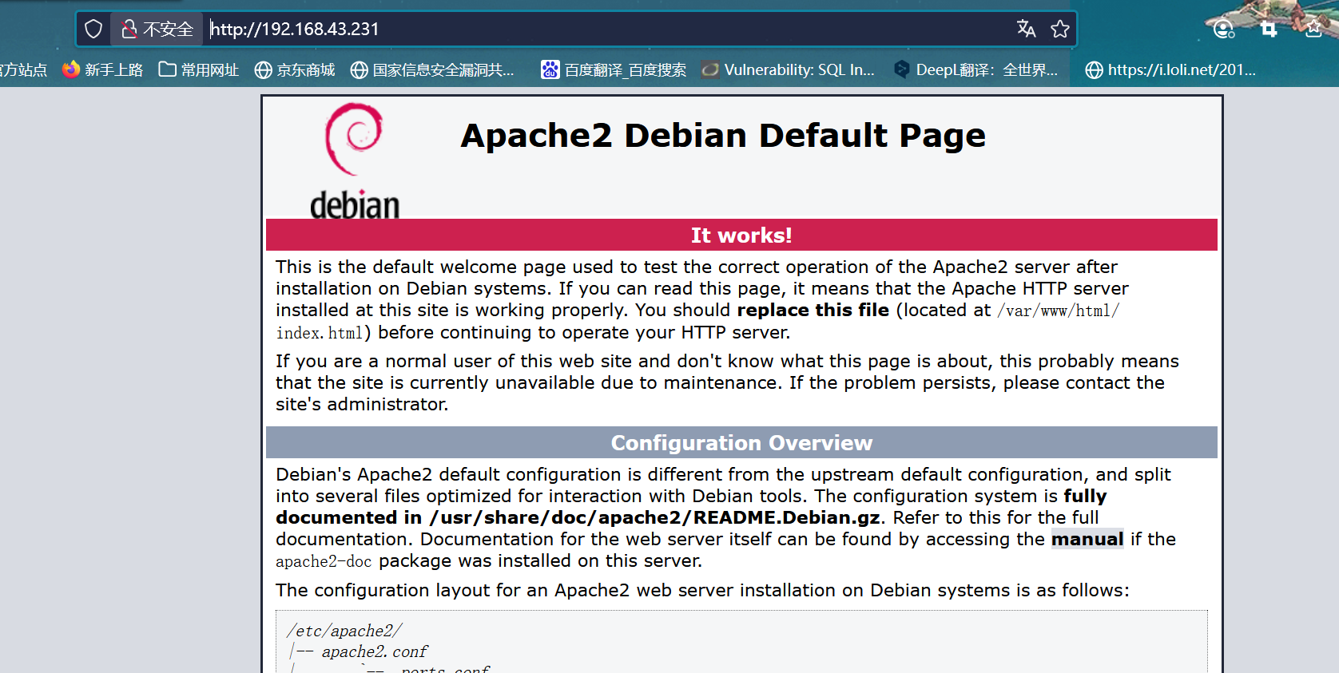This screenshot has width=1339, height=673.
Task: Open the bookmark ending in 方站点
Action: point(23,70)
